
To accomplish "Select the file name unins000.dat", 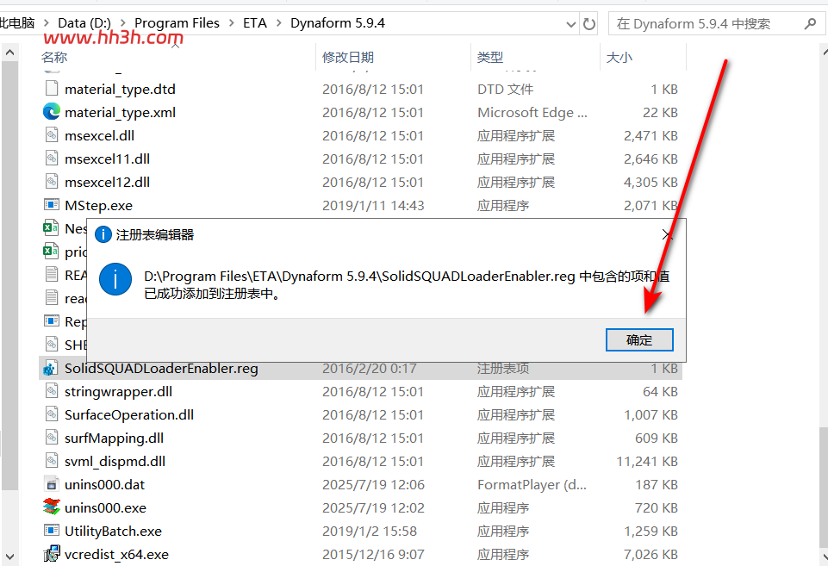I will 104,484.
